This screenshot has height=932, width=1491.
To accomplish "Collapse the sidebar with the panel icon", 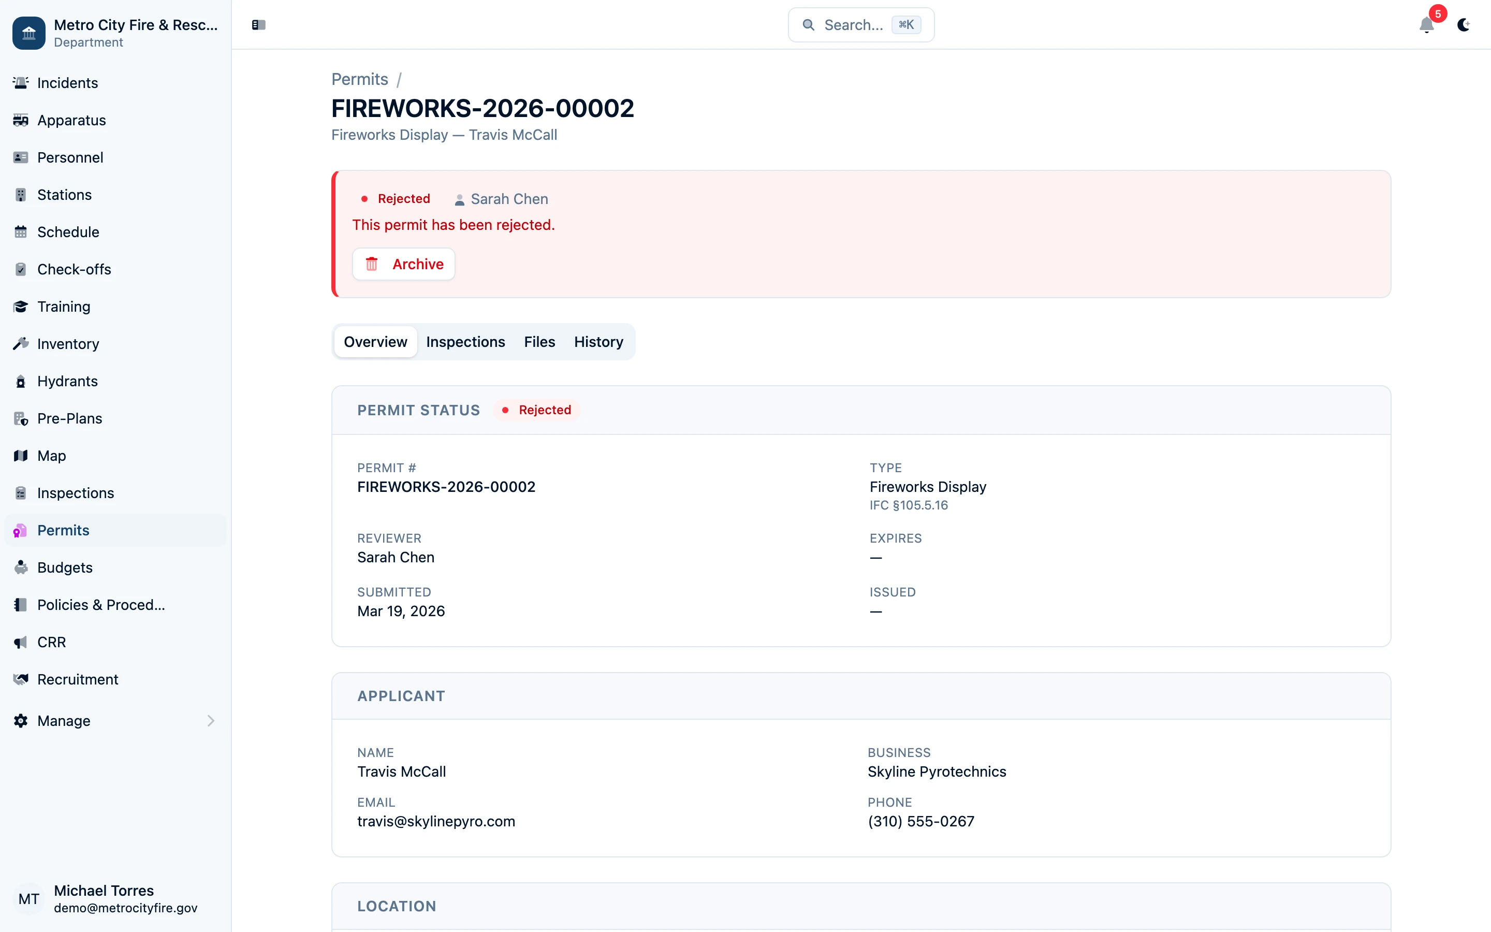I will 258,25.
